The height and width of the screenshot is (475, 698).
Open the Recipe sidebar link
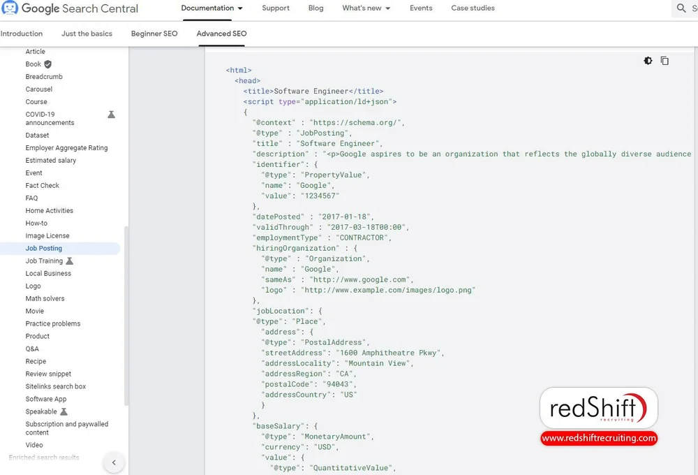[36, 361]
